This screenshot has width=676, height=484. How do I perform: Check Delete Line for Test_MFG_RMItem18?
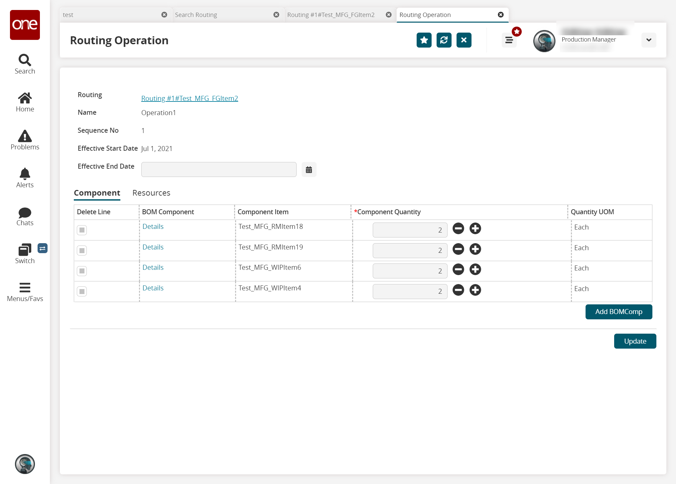point(82,230)
